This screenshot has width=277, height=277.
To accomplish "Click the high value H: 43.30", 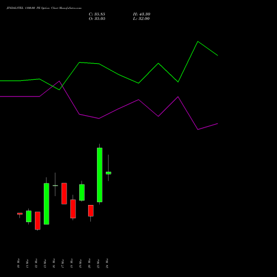I will 142,14.
